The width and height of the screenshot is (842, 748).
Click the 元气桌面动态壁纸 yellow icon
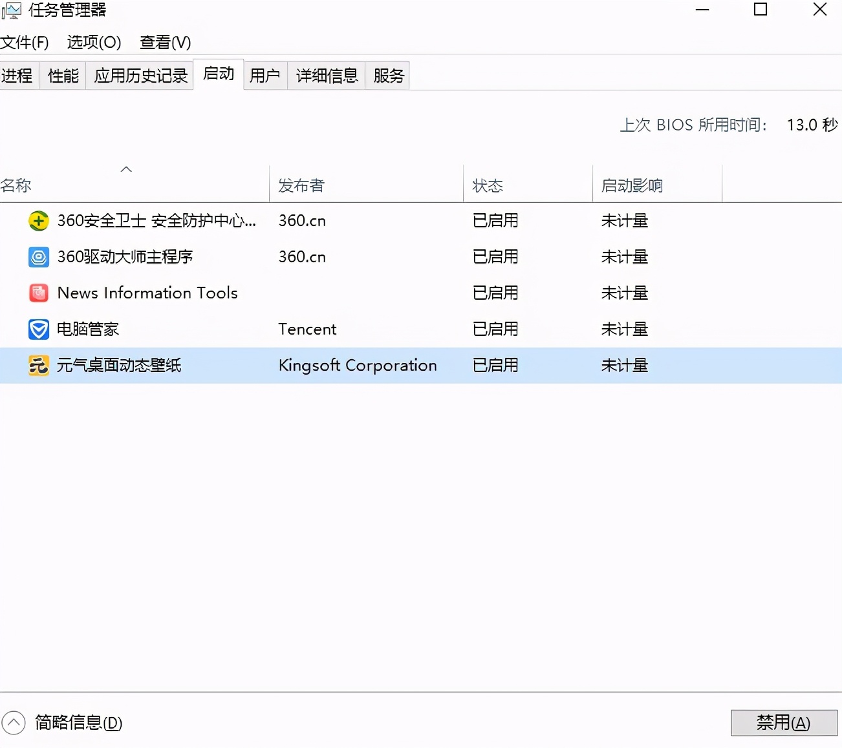39,366
